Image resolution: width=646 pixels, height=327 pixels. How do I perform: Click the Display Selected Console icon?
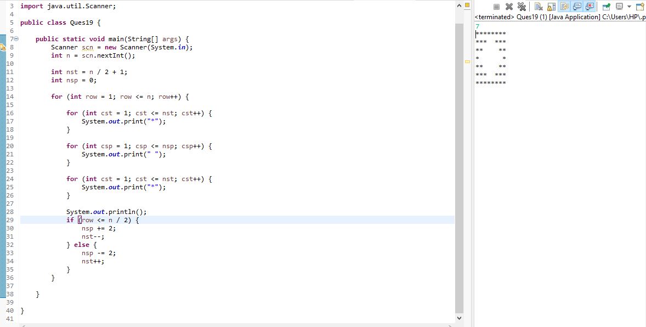tap(619, 7)
